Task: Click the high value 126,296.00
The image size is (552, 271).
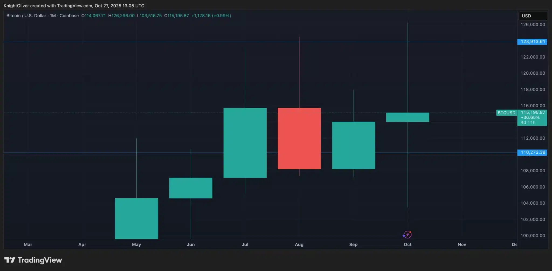Action: tap(123, 16)
